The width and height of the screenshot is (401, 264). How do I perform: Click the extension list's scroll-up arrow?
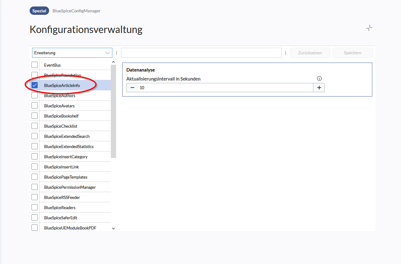(113, 62)
